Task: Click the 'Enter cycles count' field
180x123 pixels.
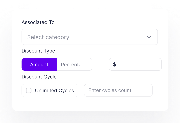Action: tap(118, 90)
